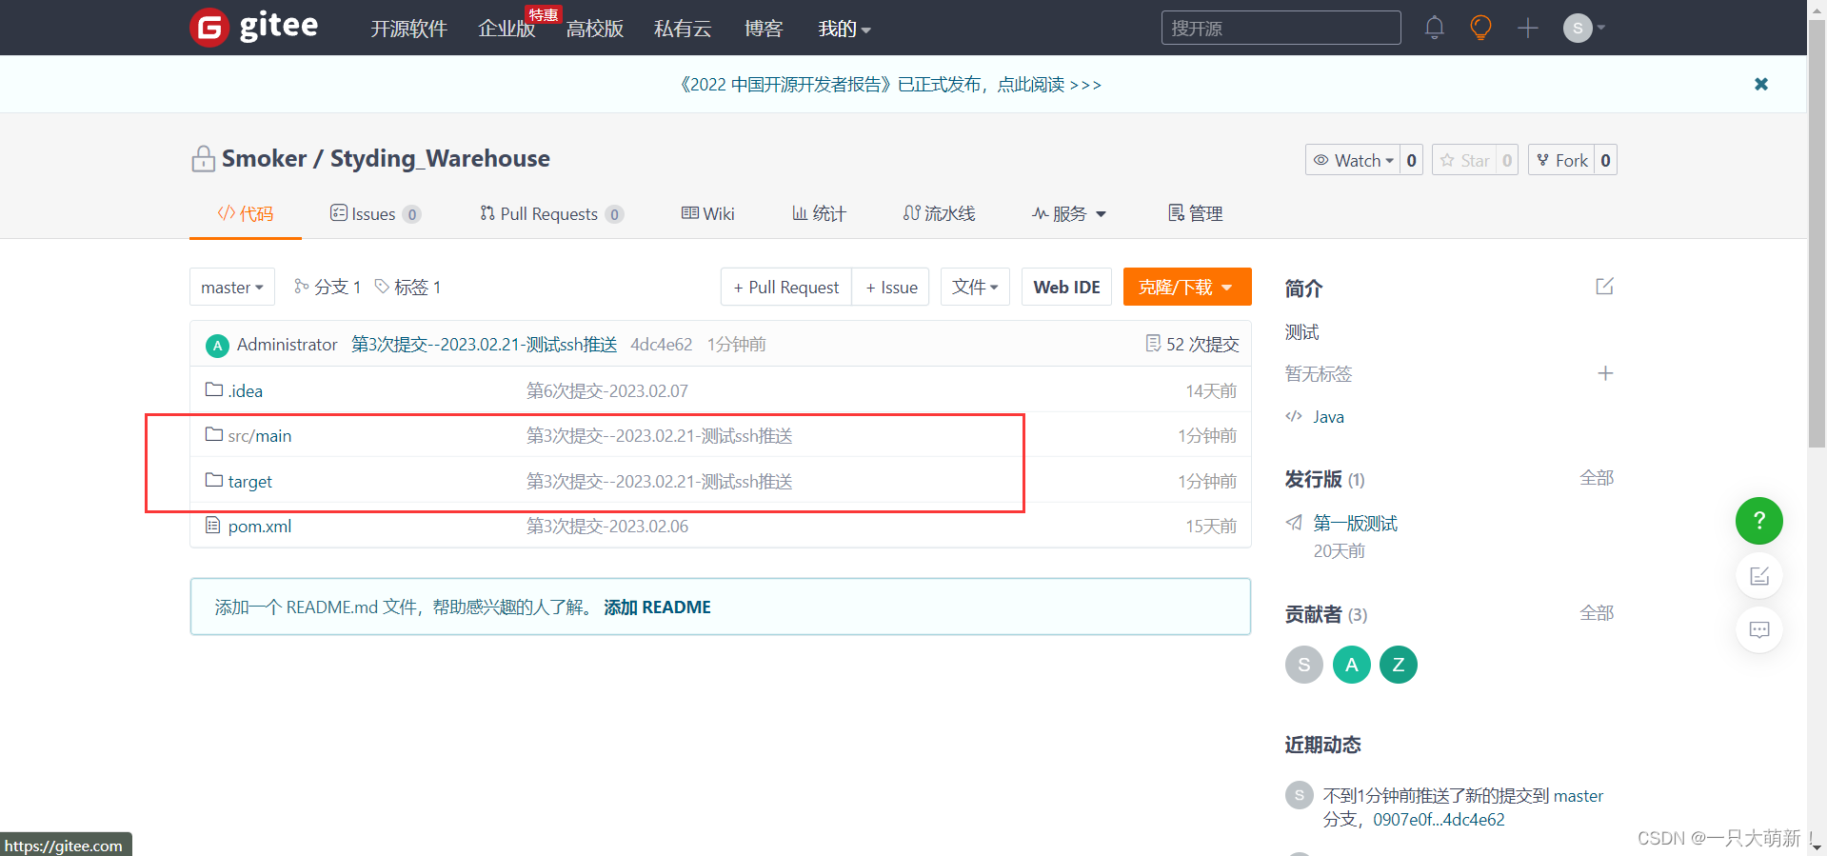
Task: Click the private repository lock icon
Action: tap(203, 158)
